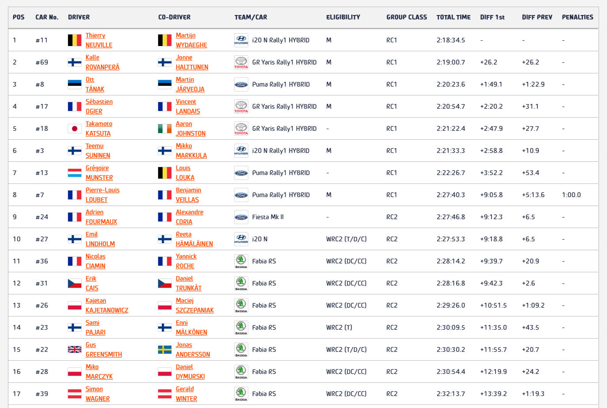Select the TOTAL TIME column header
This screenshot has width=607, height=408.
(453, 17)
